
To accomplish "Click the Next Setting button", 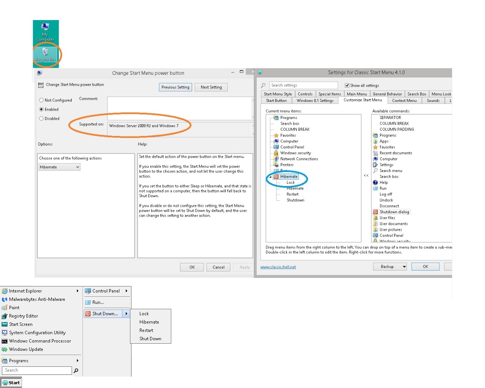I will [211, 87].
